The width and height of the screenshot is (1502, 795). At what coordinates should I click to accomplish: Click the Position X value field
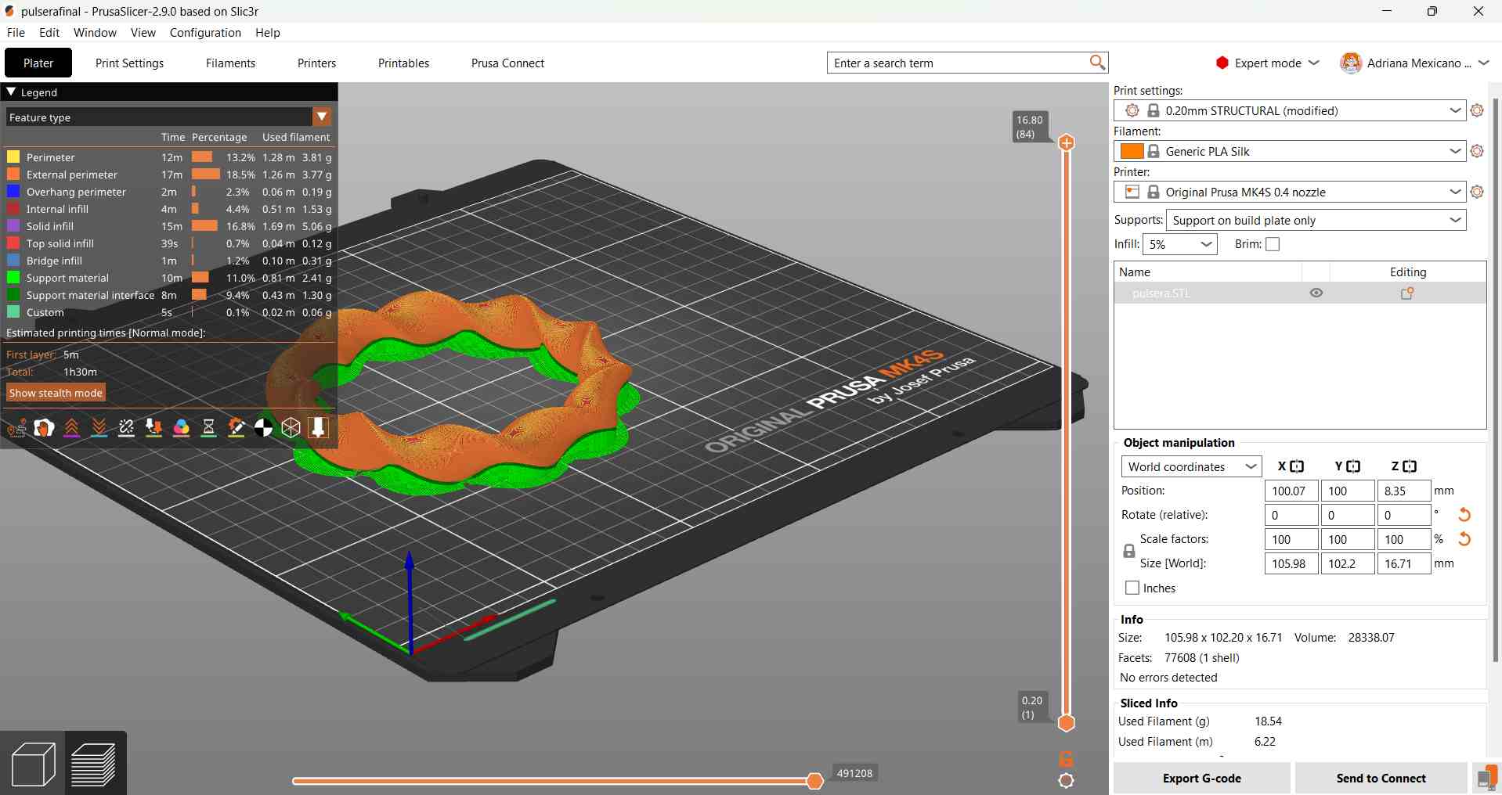click(x=1291, y=491)
